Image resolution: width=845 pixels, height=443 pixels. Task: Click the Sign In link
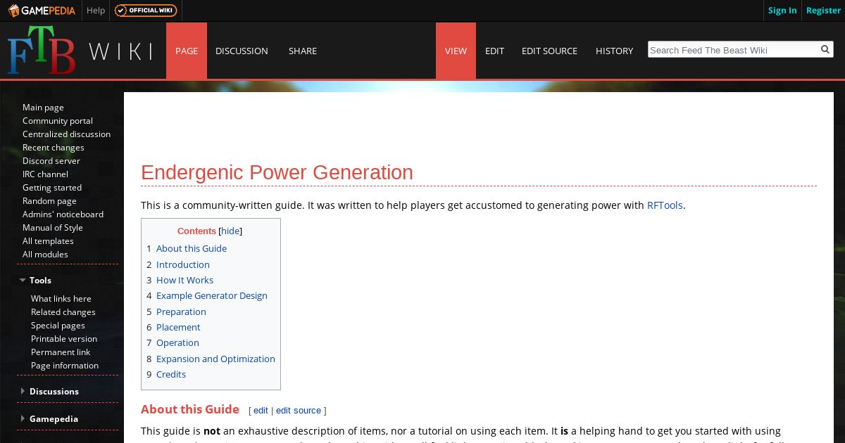(782, 11)
